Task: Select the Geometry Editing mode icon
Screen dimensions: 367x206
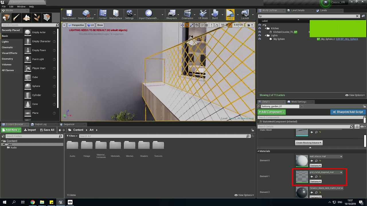Action: (47, 18)
